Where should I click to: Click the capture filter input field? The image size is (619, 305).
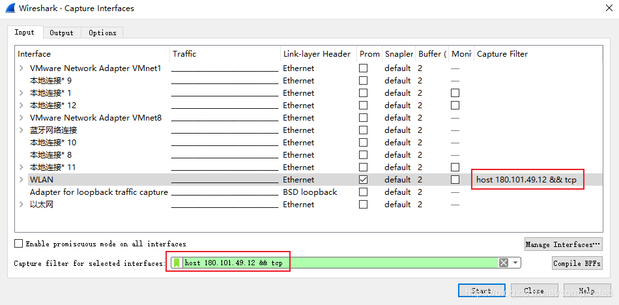(339, 263)
